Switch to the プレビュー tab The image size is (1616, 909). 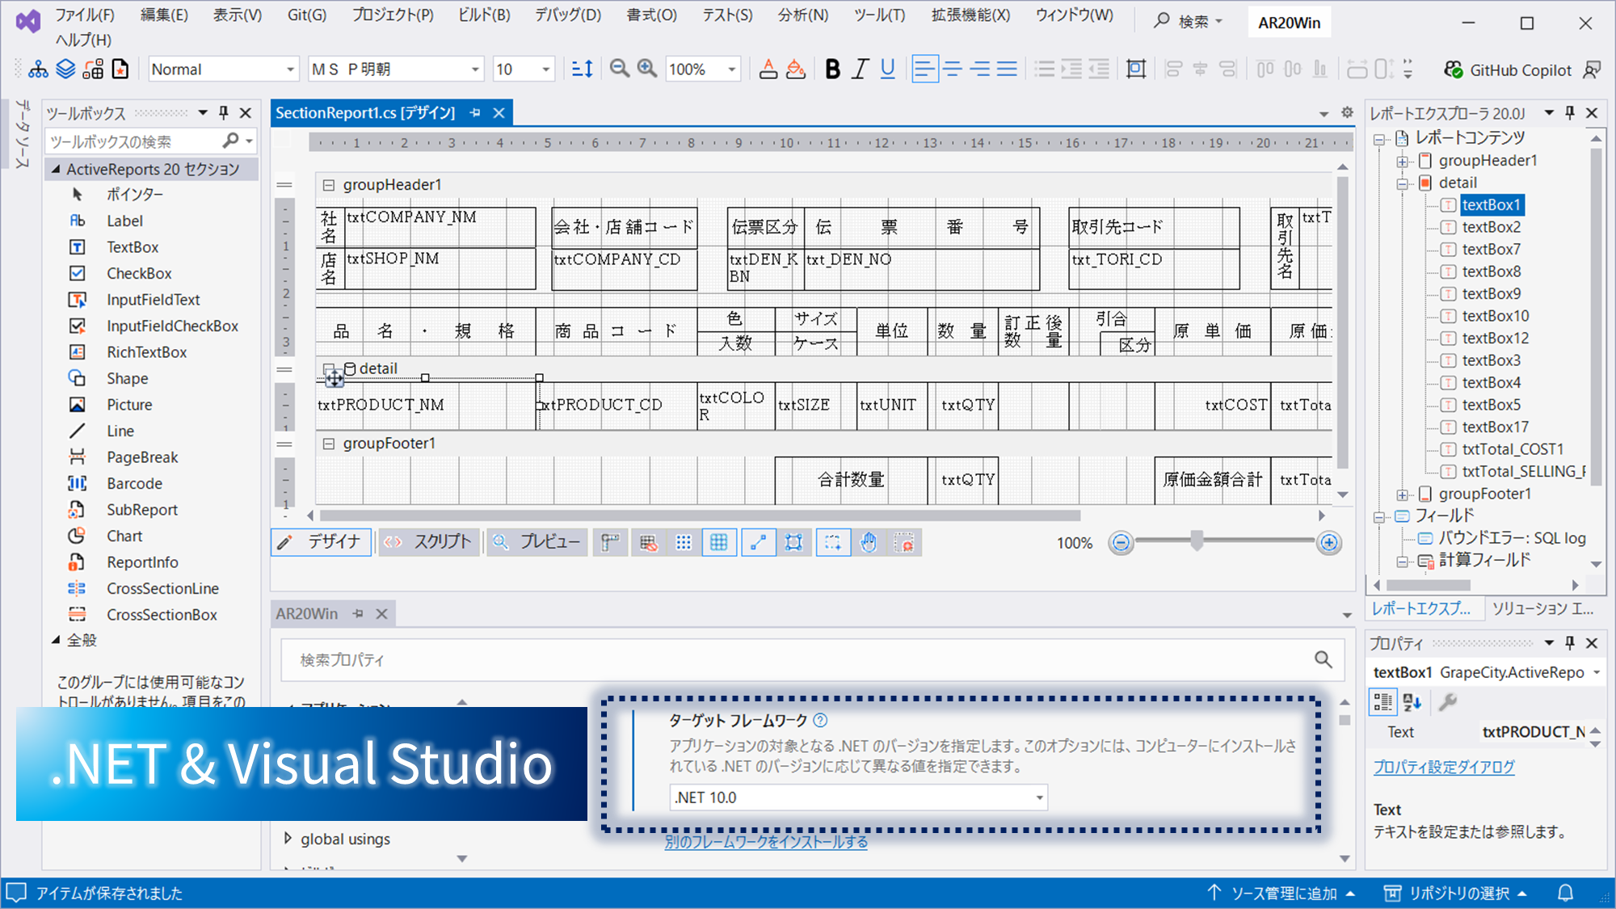tap(537, 542)
